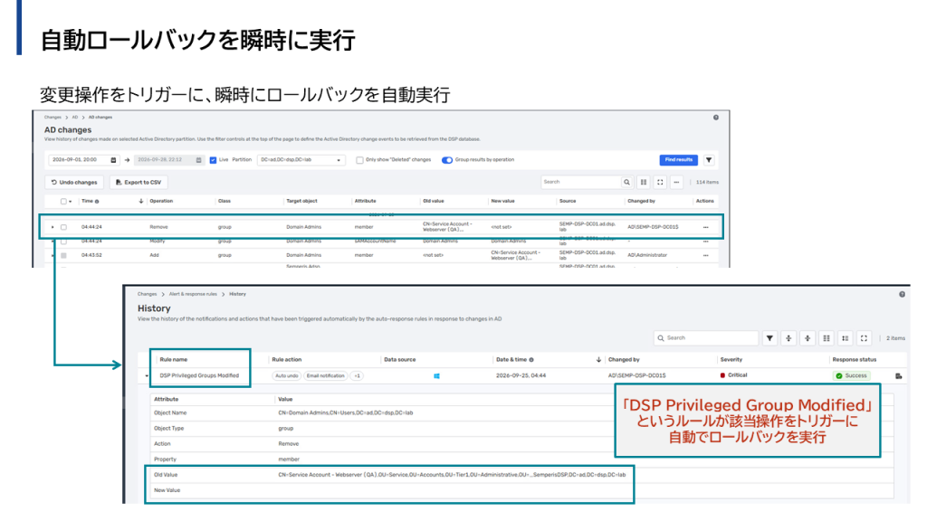The height and width of the screenshot is (521, 927).
Task: Click start date field 2026-09-01, 20:00
Action: pyautogui.click(x=83, y=160)
